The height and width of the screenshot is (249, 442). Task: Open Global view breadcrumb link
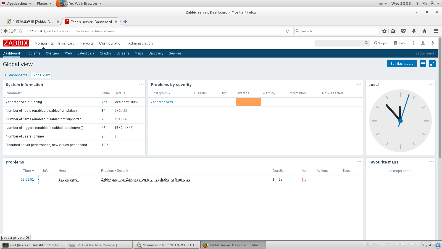coord(41,75)
